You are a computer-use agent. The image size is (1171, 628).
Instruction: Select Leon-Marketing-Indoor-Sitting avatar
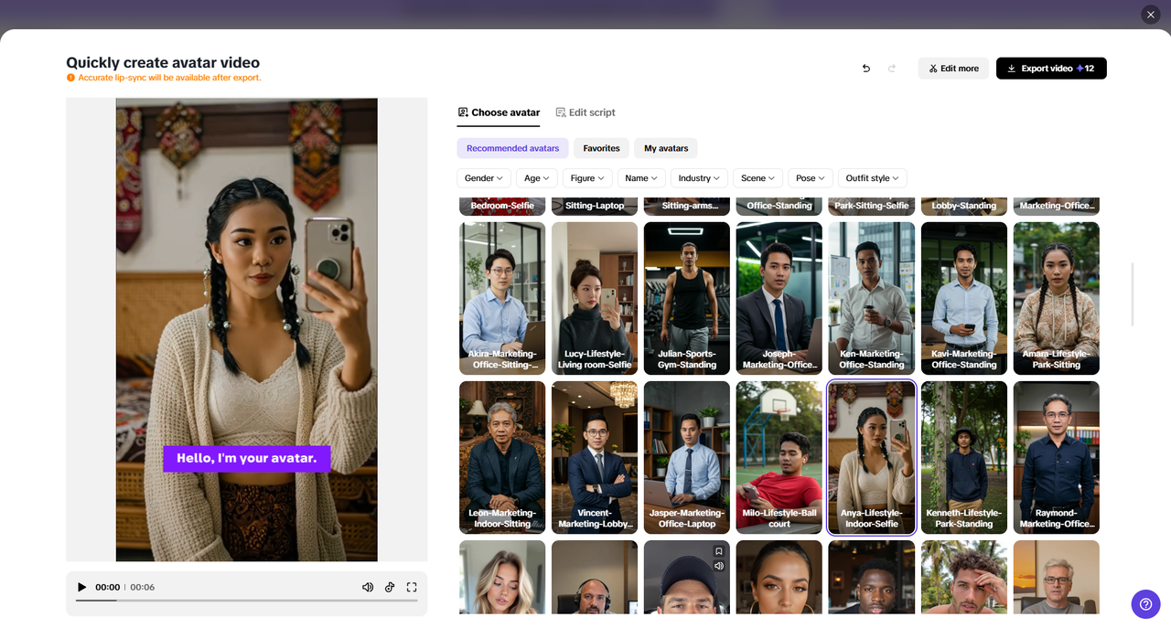[502, 457]
